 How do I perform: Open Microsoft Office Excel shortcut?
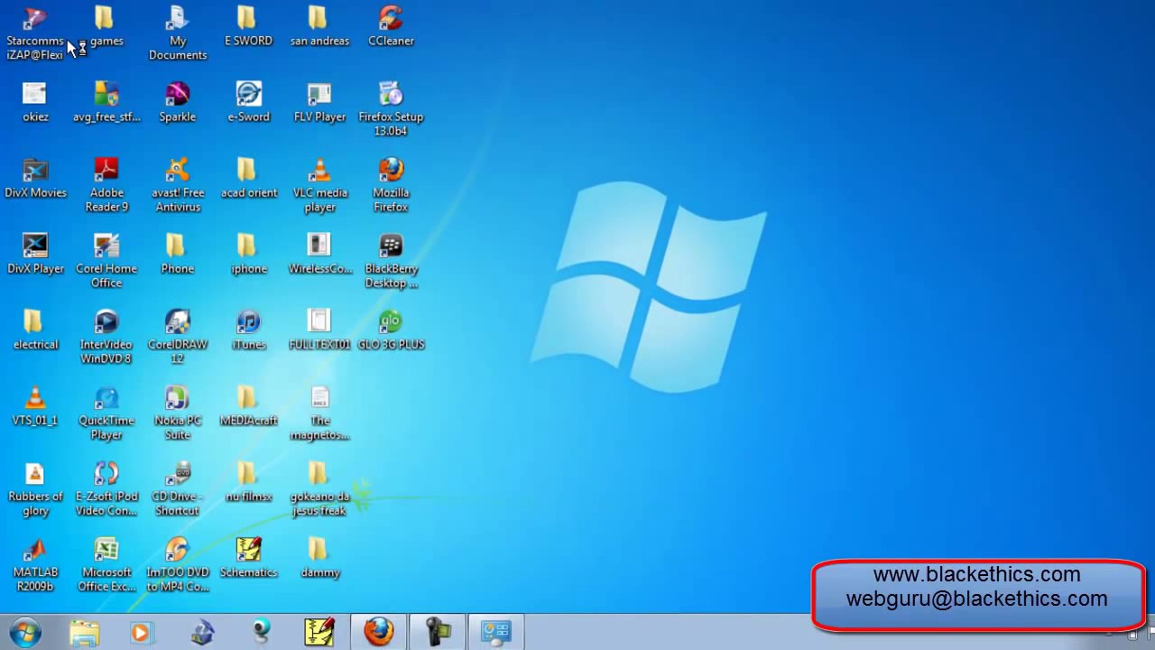point(106,564)
